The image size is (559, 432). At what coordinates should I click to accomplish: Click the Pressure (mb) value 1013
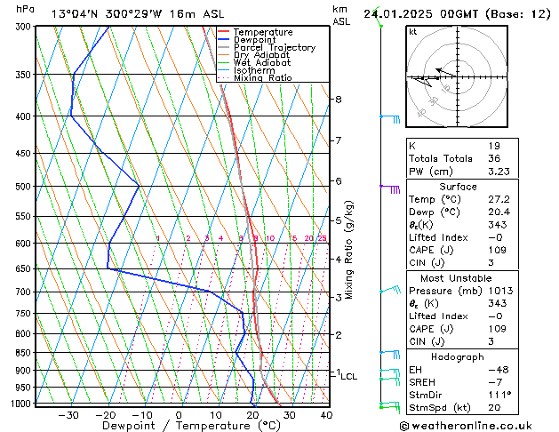(x=500, y=291)
